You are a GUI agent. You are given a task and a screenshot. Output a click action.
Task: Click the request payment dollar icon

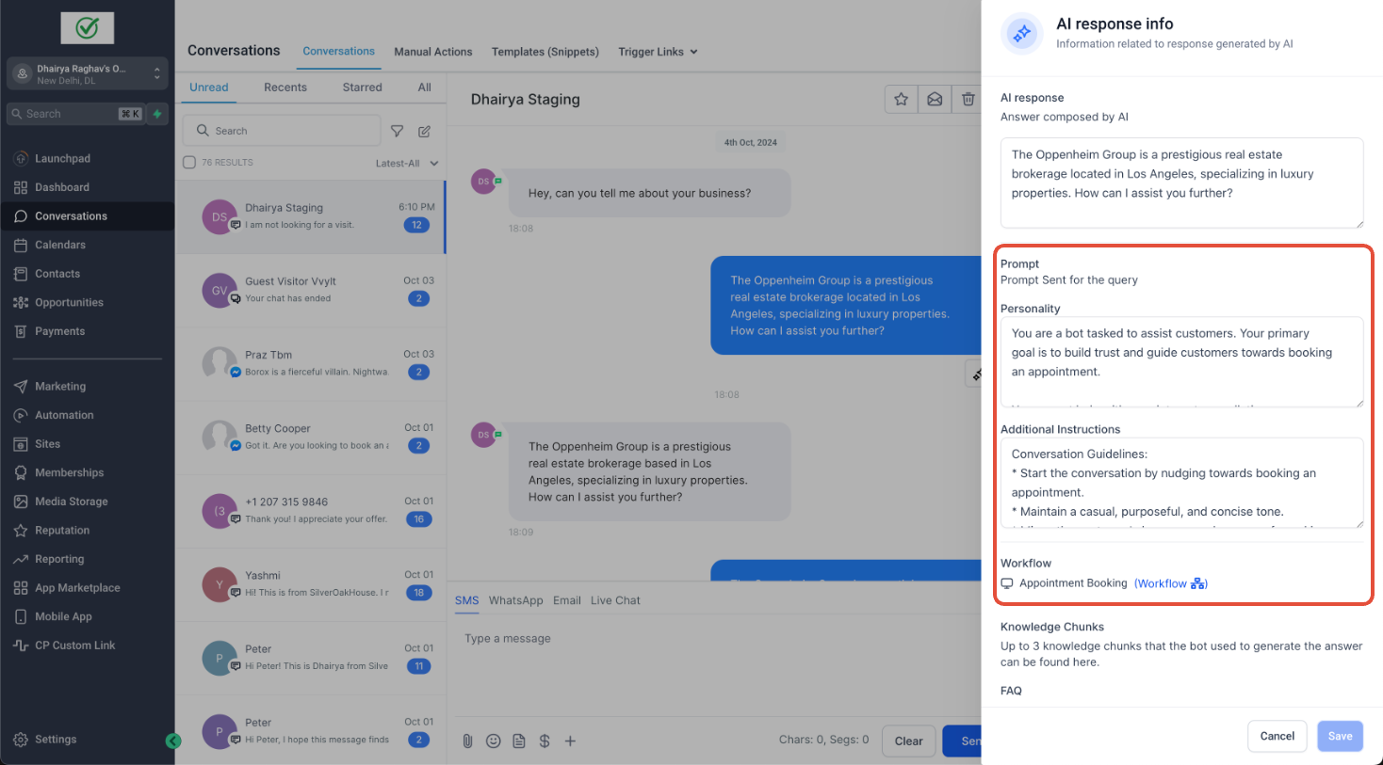545,741
